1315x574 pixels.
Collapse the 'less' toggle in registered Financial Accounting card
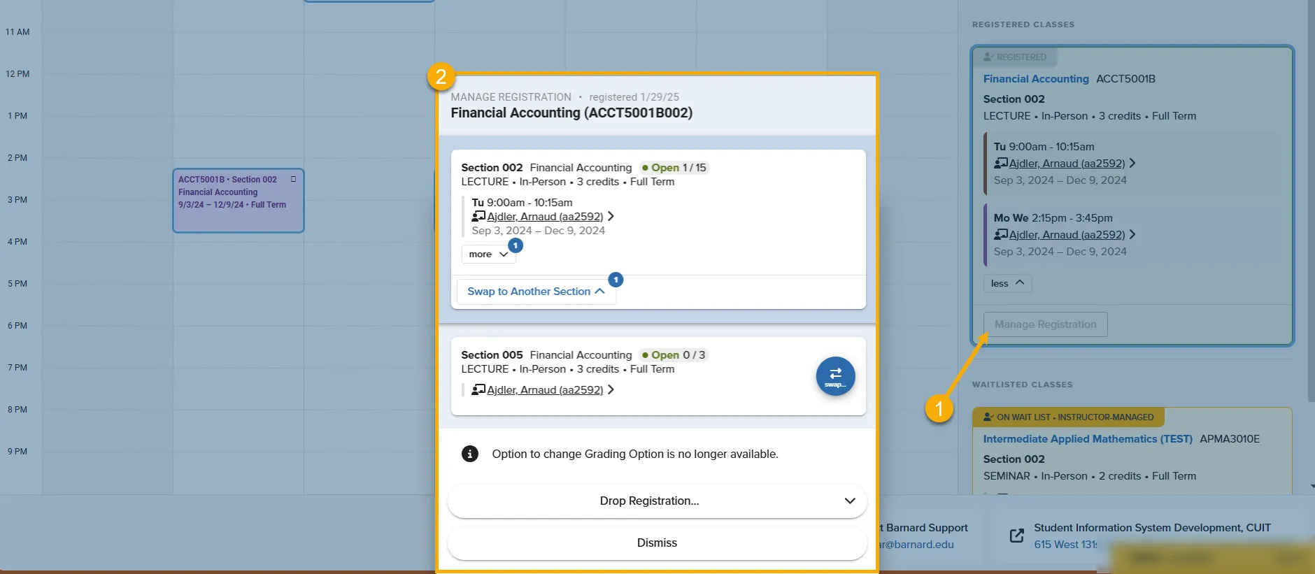(1007, 283)
